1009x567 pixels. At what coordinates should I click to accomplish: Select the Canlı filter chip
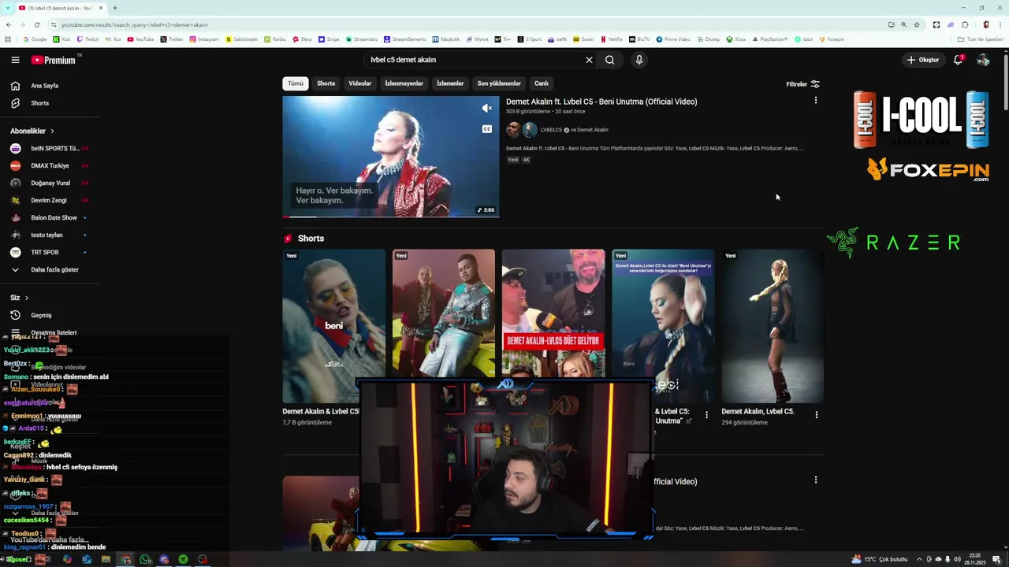click(542, 83)
